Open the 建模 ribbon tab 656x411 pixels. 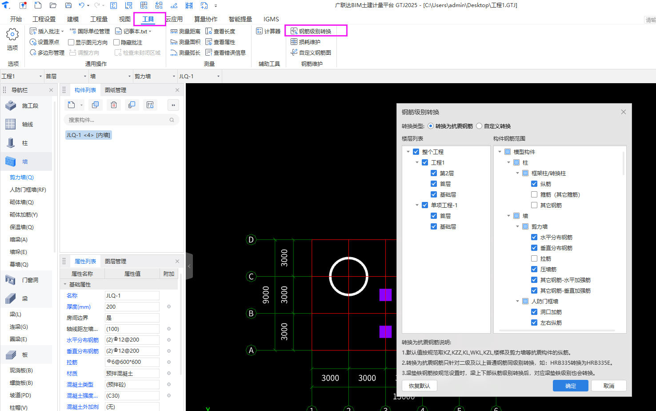tap(73, 19)
